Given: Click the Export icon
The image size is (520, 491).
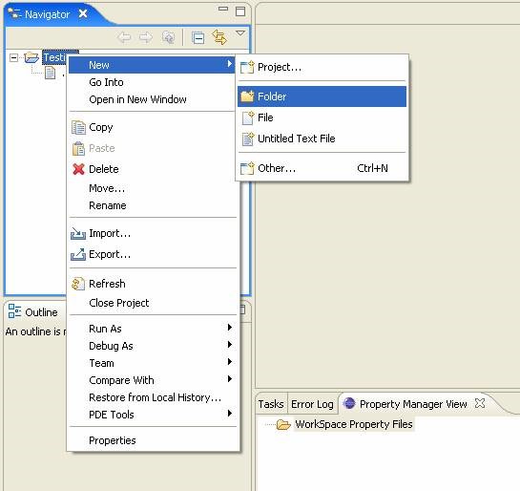Looking at the screenshot, I should 78,255.
